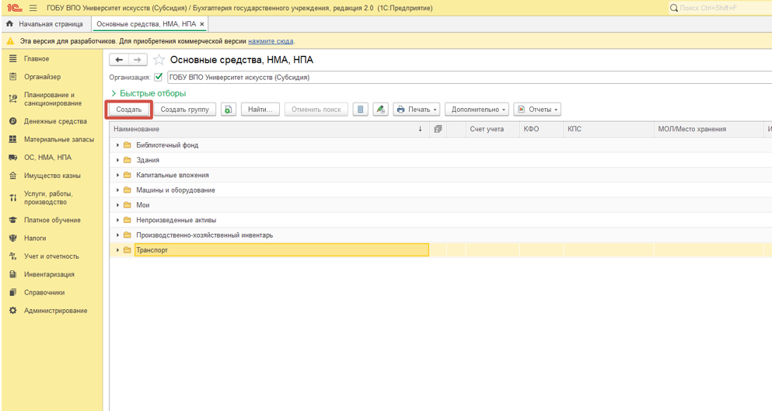
Task: Expand the Машины и оборудование folder
Action: 117,190
